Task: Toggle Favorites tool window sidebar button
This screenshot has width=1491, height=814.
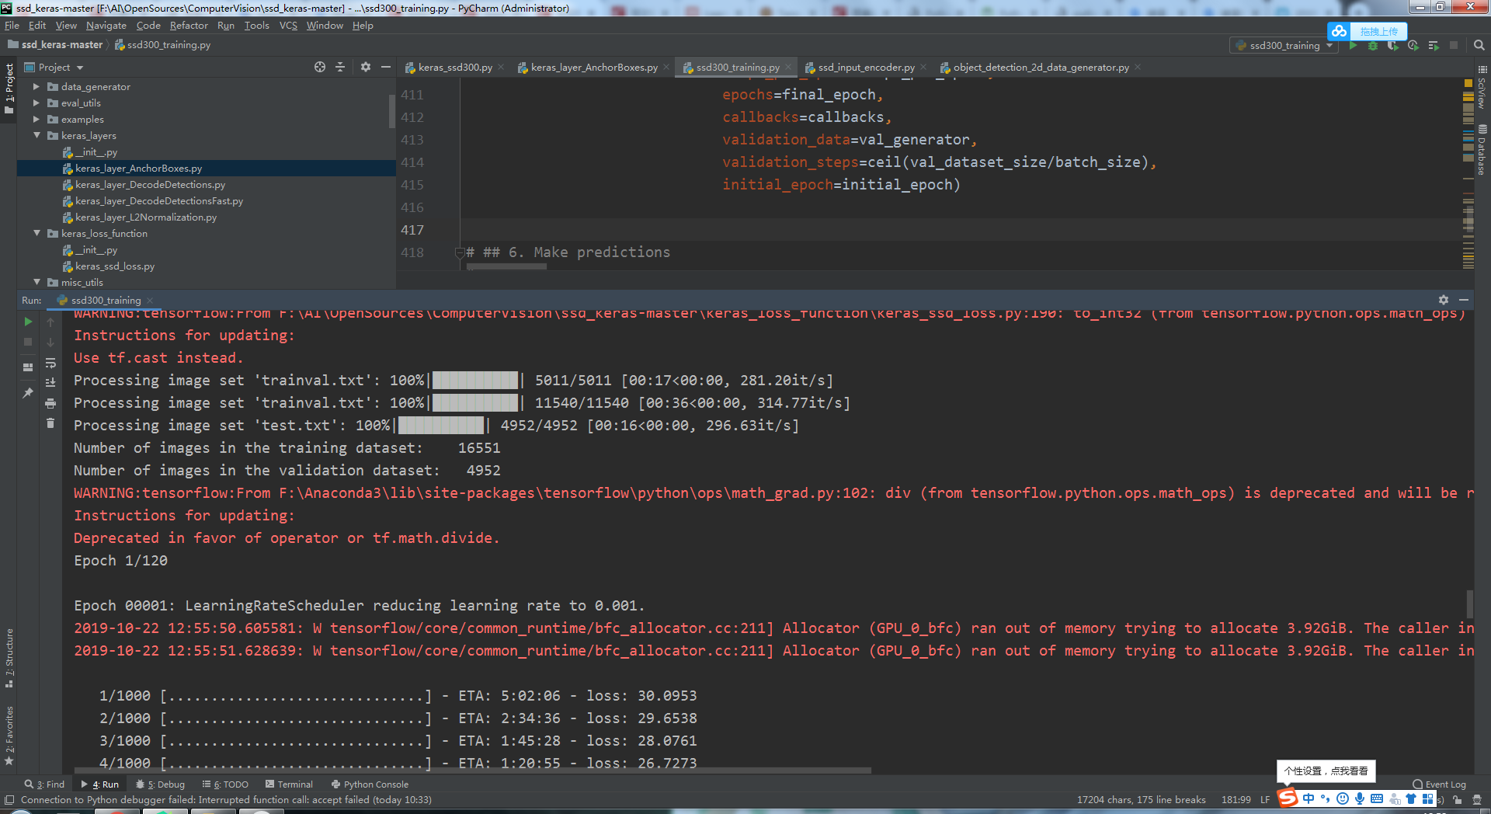Action: click(x=9, y=736)
